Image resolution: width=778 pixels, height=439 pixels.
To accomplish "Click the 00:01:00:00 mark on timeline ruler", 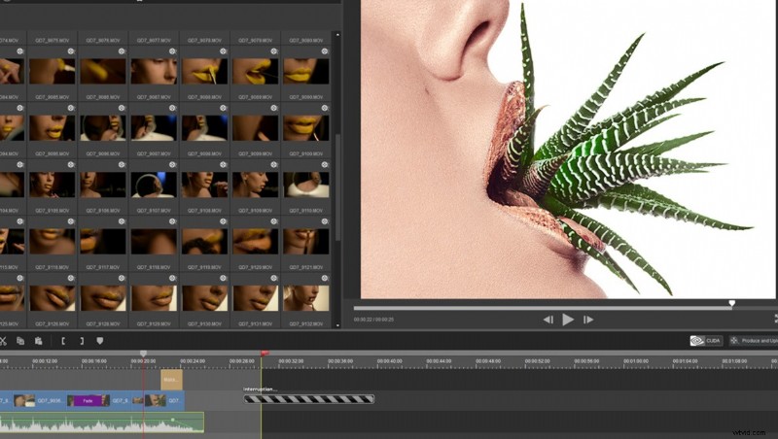I will coord(636,361).
